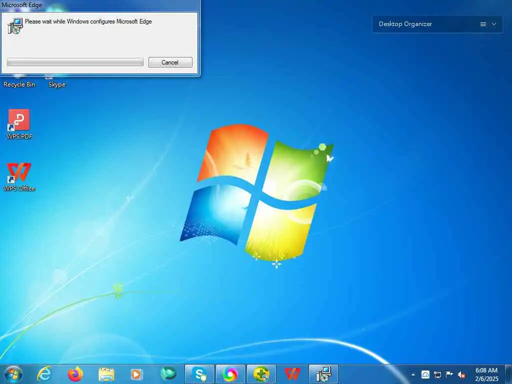Switch to the green plus shield app
Viewport: 512px width, 384px height.
(261, 374)
